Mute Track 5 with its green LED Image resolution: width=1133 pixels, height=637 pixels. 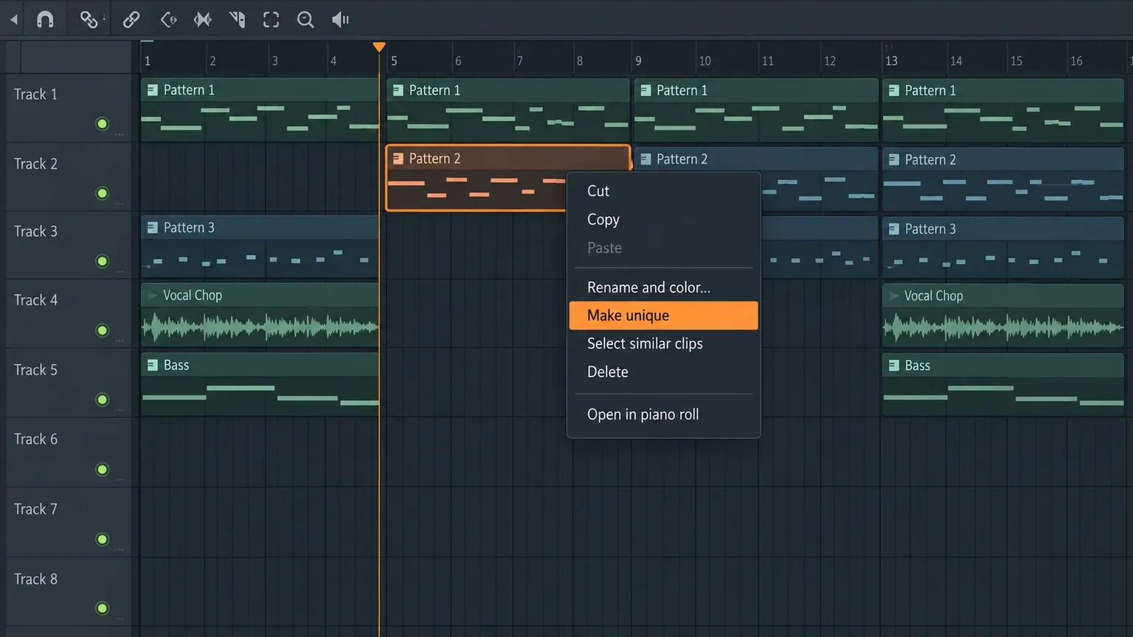[x=103, y=400]
